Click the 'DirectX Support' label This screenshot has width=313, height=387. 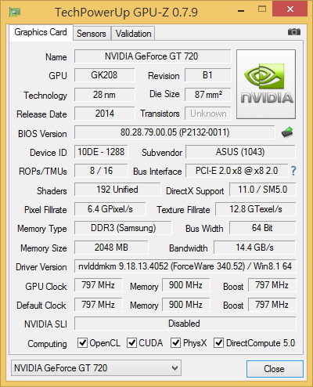coord(195,191)
